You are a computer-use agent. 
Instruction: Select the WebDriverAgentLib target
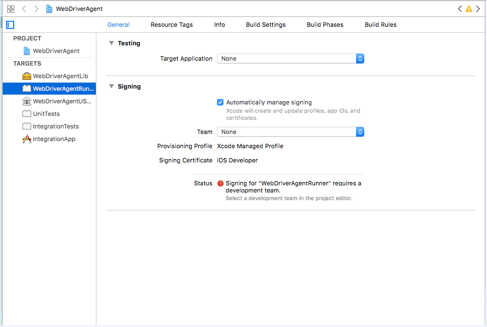pos(60,76)
